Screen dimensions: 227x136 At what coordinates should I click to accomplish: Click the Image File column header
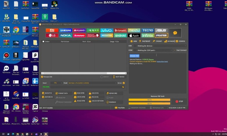114,42
